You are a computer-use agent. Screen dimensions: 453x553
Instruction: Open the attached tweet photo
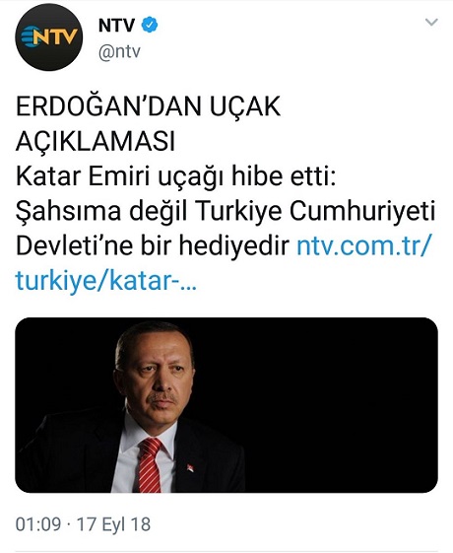coord(226,405)
